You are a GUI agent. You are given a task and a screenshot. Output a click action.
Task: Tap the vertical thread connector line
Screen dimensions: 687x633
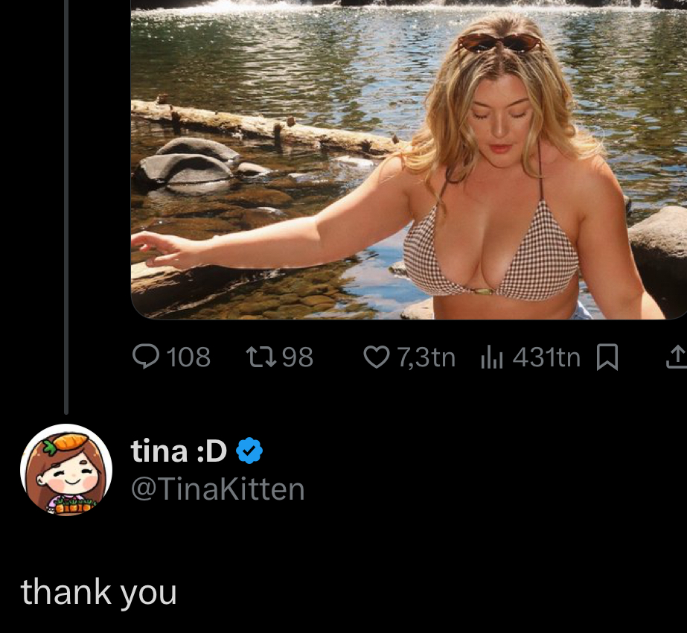[66, 209]
